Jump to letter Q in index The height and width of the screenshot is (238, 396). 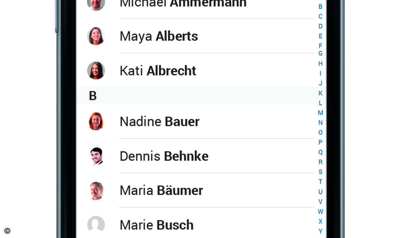pos(320,152)
